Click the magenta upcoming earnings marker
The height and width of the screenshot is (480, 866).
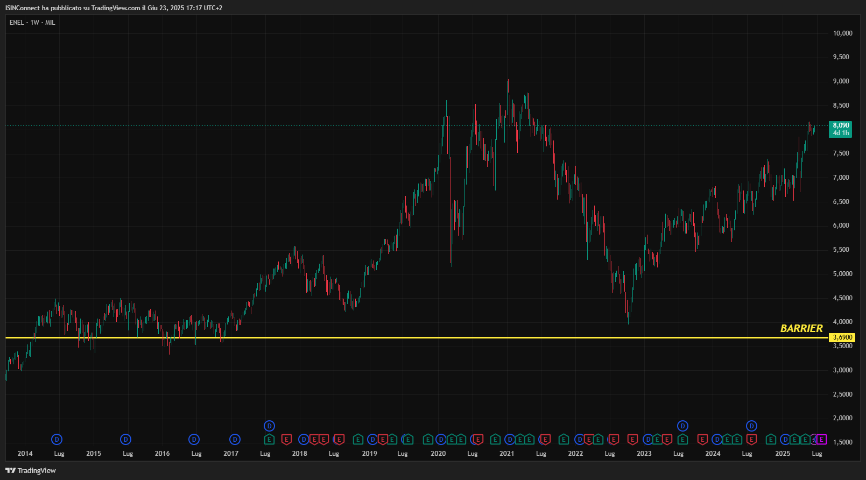(821, 440)
